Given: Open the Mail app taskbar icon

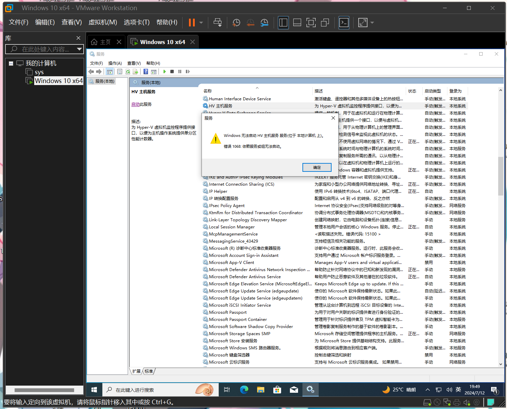Looking at the screenshot, I should (294, 390).
